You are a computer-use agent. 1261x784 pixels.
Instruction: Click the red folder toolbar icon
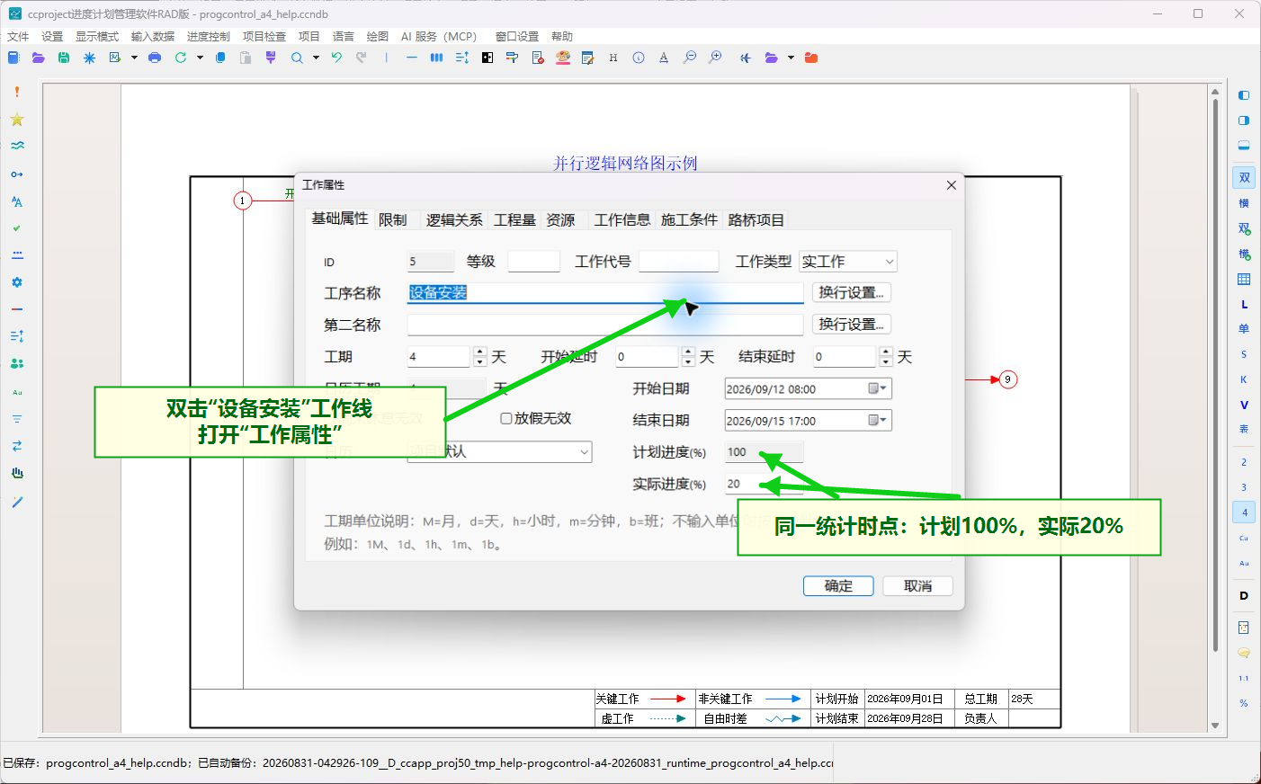pyautogui.click(x=811, y=58)
